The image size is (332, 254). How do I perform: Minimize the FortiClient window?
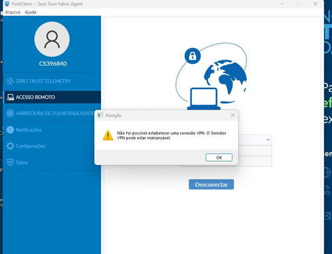coord(282,4)
